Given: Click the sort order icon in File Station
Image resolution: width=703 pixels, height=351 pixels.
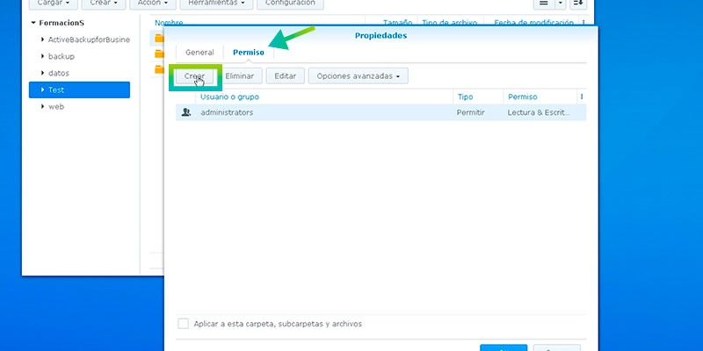Looking at the screenshot, I should click(x=578, y=4).
